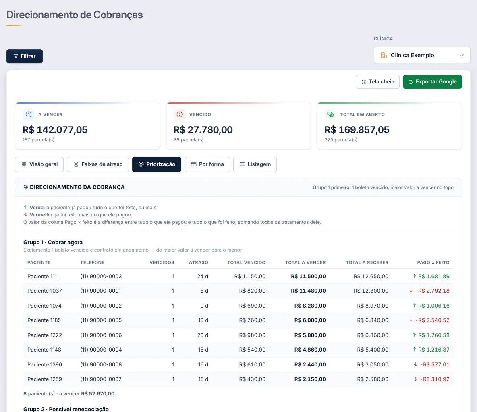Click the TOTAL VENCIDO column header
The image size is (477, 412).
coord(247,262)
